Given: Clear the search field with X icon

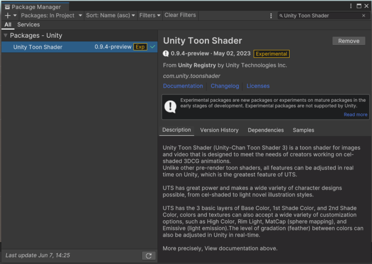Looking at the screenshot, I should [364, 16].
